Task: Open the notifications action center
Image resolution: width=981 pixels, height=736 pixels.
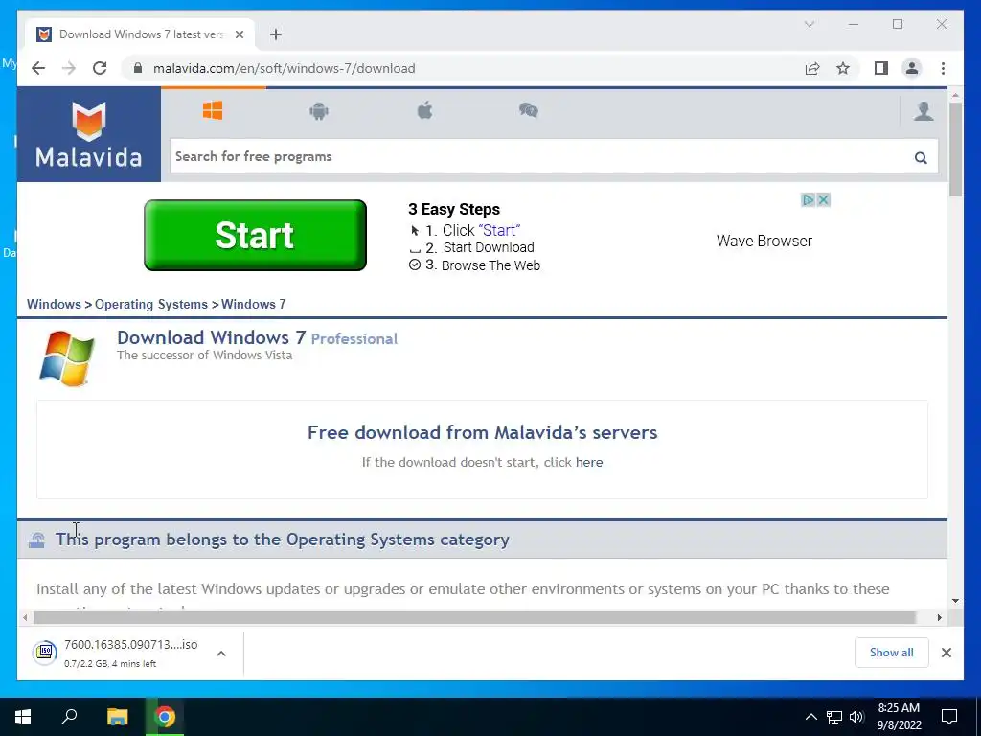Action: coord(949,717)
